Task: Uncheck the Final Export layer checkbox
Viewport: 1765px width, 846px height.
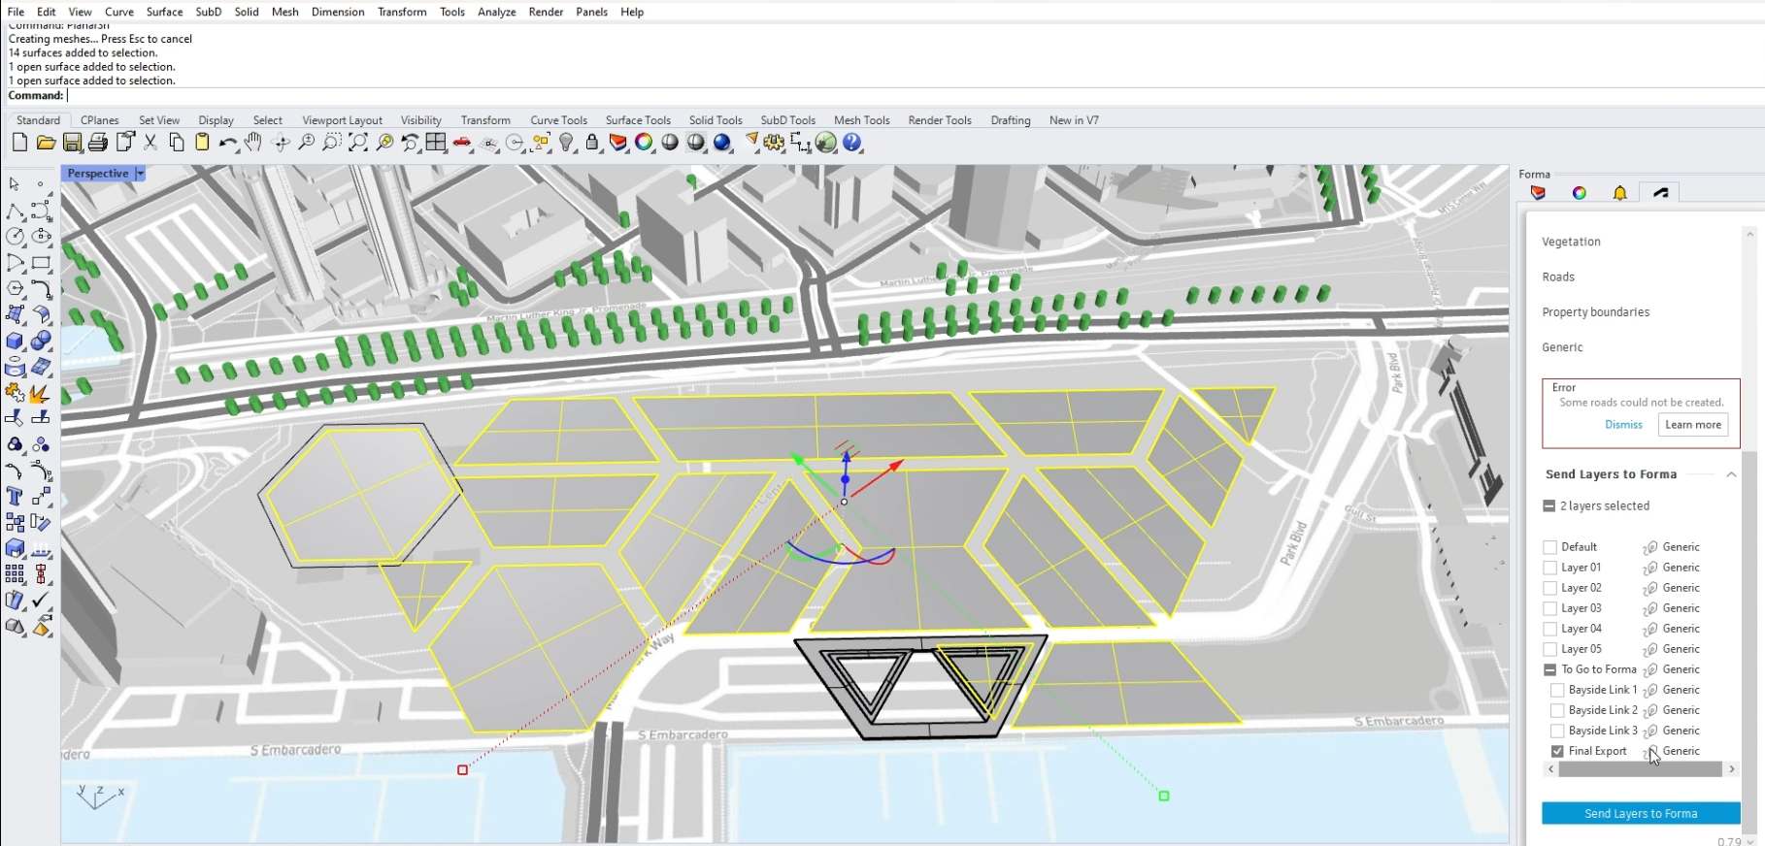Action: click(1557, 751)
